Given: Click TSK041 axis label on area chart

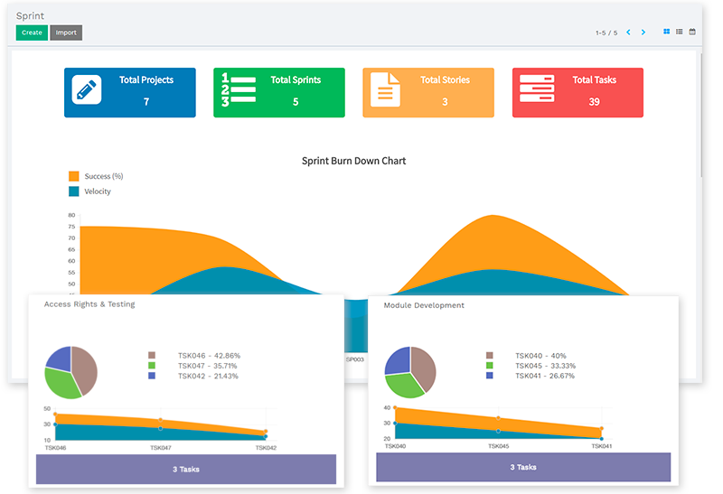Looking at the screenshot, I should pos(602,446).
